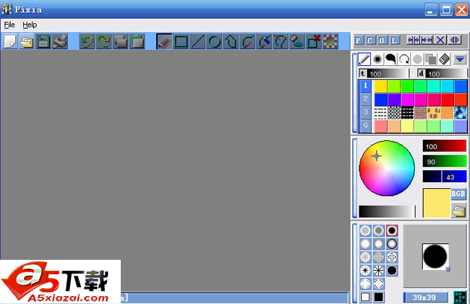Toggle the P panel button
The height and width of the screenshot is (304, 470).
point(358,40)
